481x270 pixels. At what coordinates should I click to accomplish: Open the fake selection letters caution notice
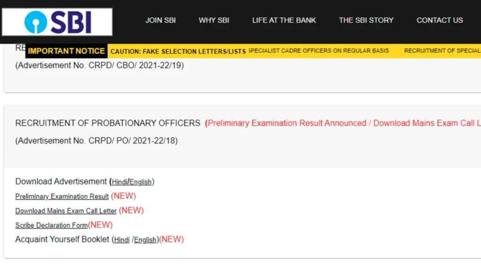pos(178,51)
